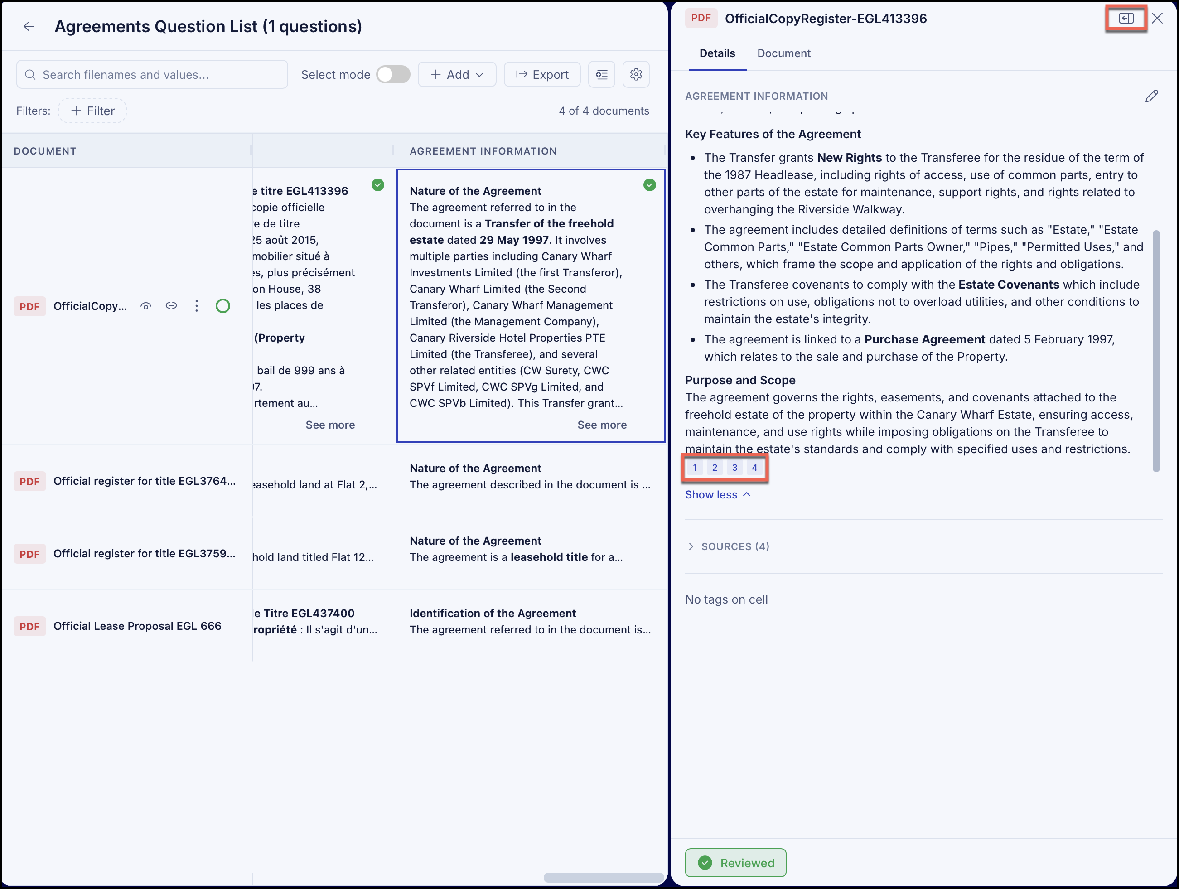Open Official register for title EGL3764 document
Image resolution: width=1179 pixels, height=889 pixels.
(x=145, y=481)
